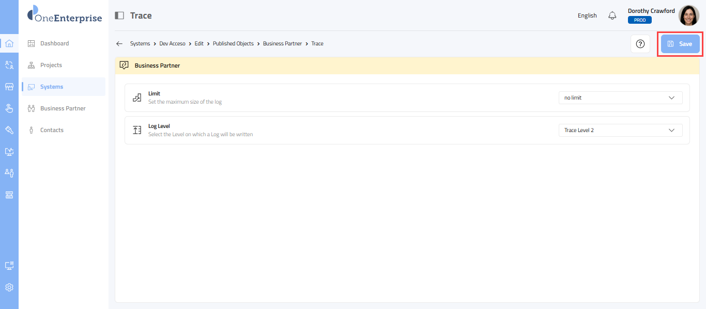Click the back arrow in breadcrumb bar
Image resolution: width=706 pixels, height=309 pixels.
[x=119, y=44]
